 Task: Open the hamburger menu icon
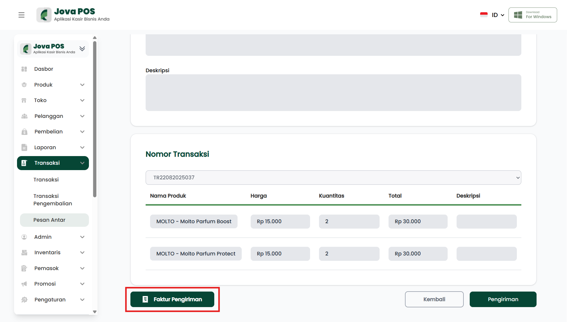click(x=21, y=15)
